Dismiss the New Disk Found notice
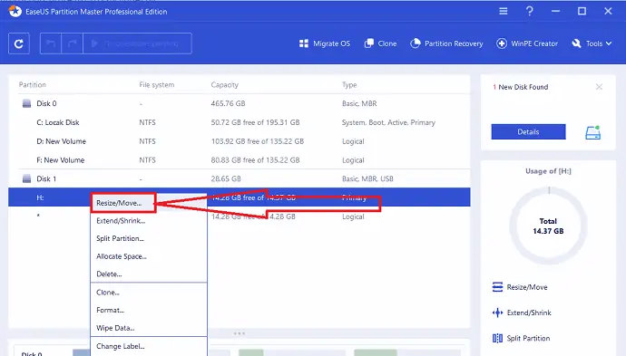This screenshot has width=626, height=356. tap(599, 87)
